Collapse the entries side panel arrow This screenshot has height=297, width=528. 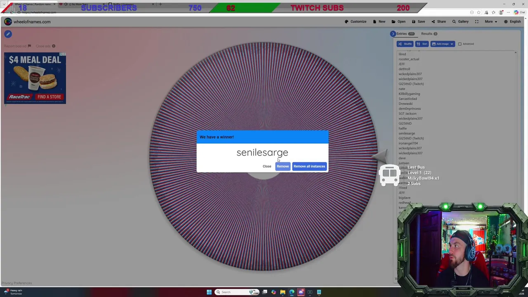pos(393,34)
